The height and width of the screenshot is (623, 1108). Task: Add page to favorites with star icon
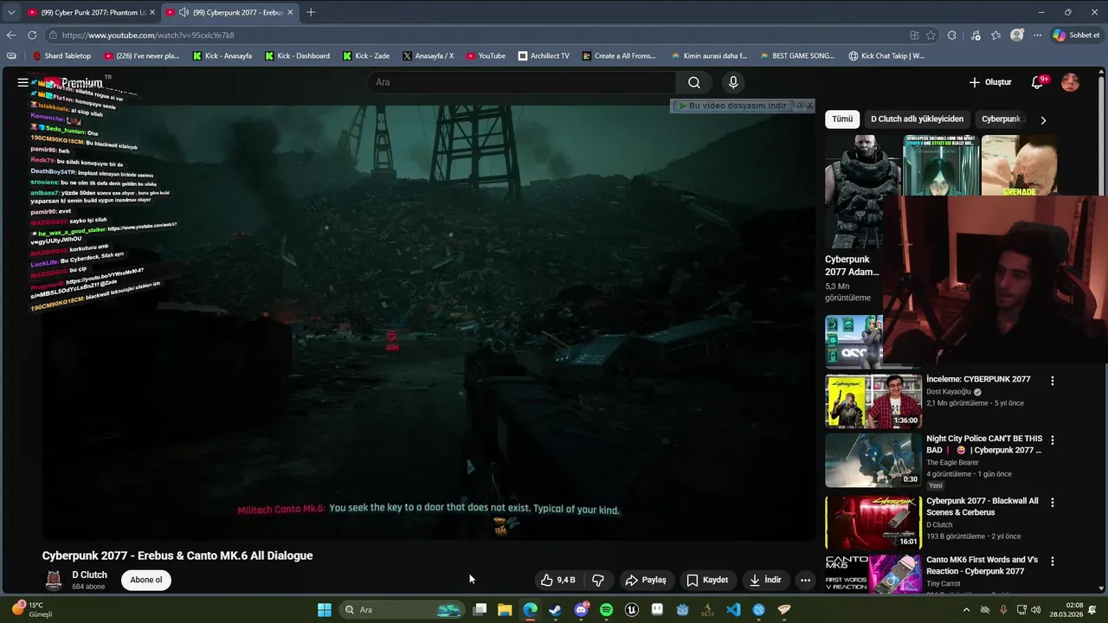pyautogui.click(x=931, y=35)
